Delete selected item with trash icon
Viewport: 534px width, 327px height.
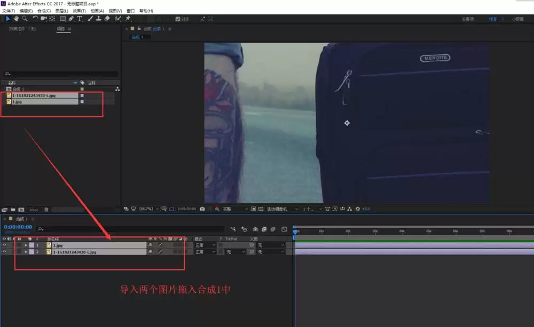(x=46, y=210)
